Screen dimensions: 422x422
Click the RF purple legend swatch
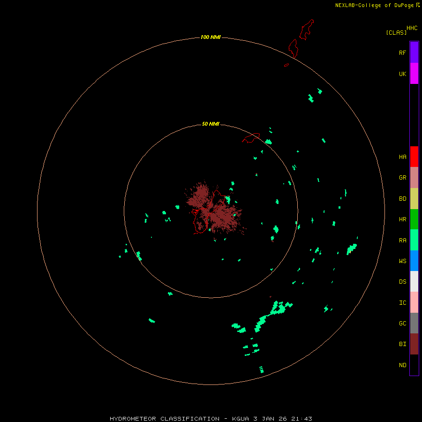click(414, 53)
